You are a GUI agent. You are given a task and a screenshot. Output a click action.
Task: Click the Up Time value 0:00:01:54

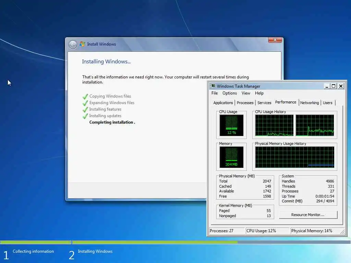tap(325, 196)
